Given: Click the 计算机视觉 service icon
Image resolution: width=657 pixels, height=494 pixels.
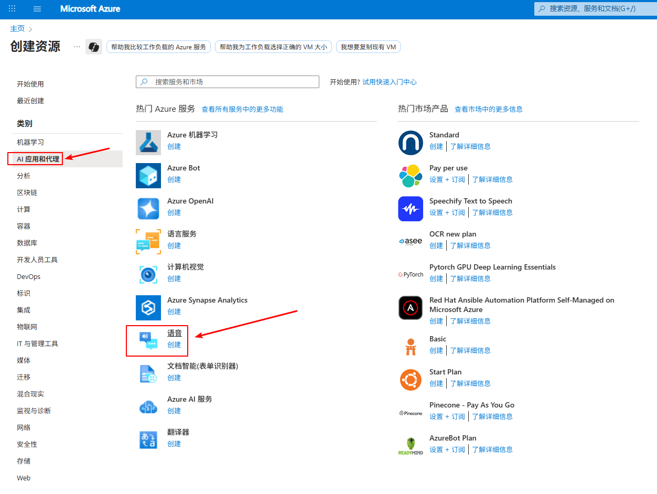Looking at the screenshot, I should tap(148, 275).
